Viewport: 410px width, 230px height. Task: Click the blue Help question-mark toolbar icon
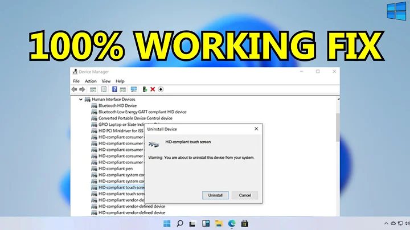click(x=114, y=89)
